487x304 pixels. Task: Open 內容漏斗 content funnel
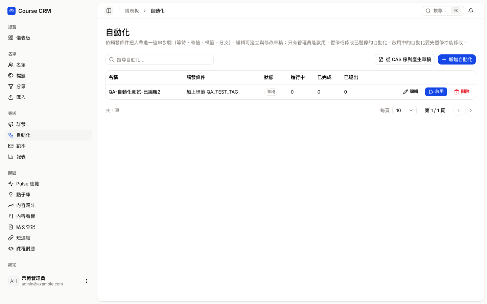[x=49, y=205]
